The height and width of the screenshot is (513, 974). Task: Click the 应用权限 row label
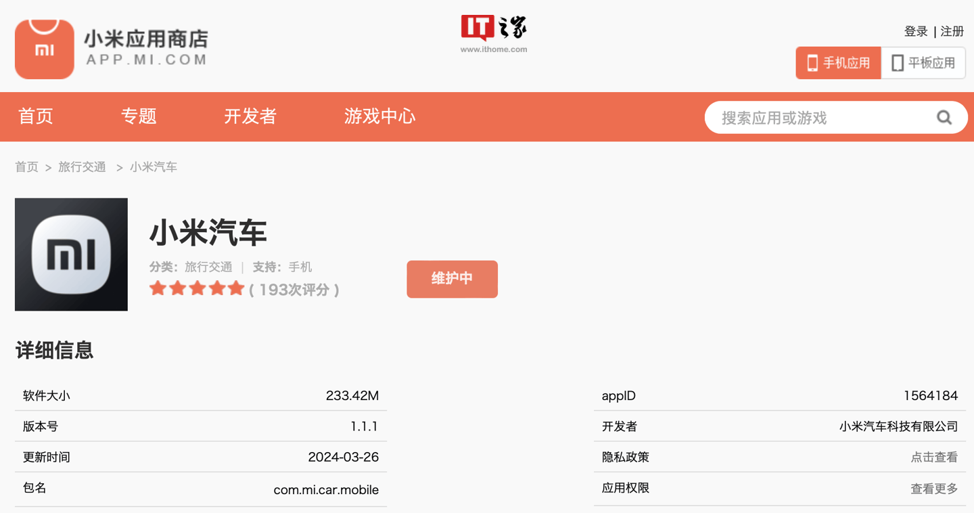(x=626, y=489)
